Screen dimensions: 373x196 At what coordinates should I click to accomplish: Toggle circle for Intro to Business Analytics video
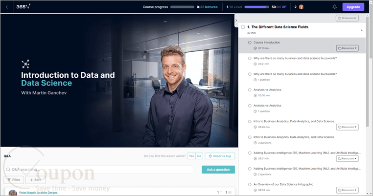click(250, 121)
